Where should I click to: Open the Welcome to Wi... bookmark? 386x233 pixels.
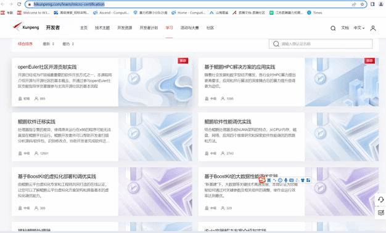34,12
